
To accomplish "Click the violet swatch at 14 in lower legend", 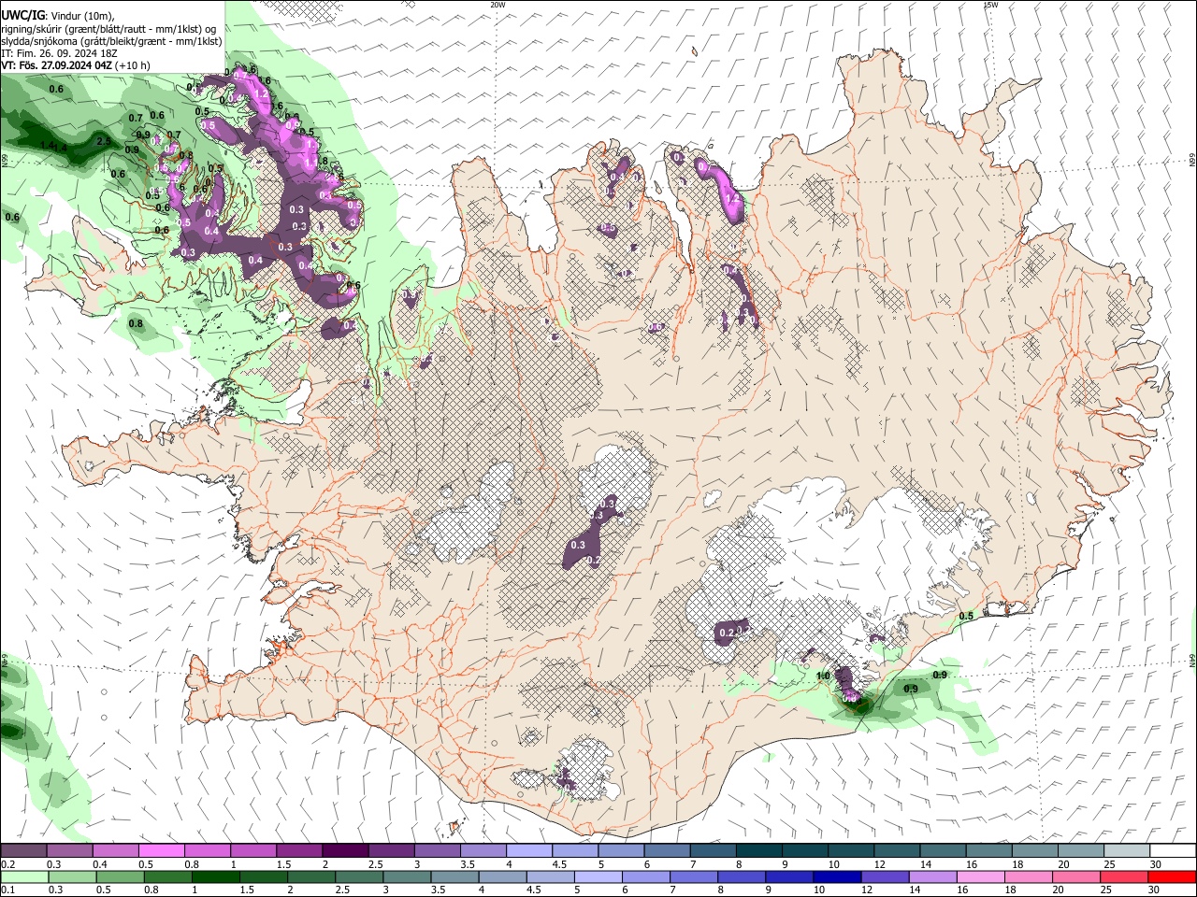I will pos(933,876).
